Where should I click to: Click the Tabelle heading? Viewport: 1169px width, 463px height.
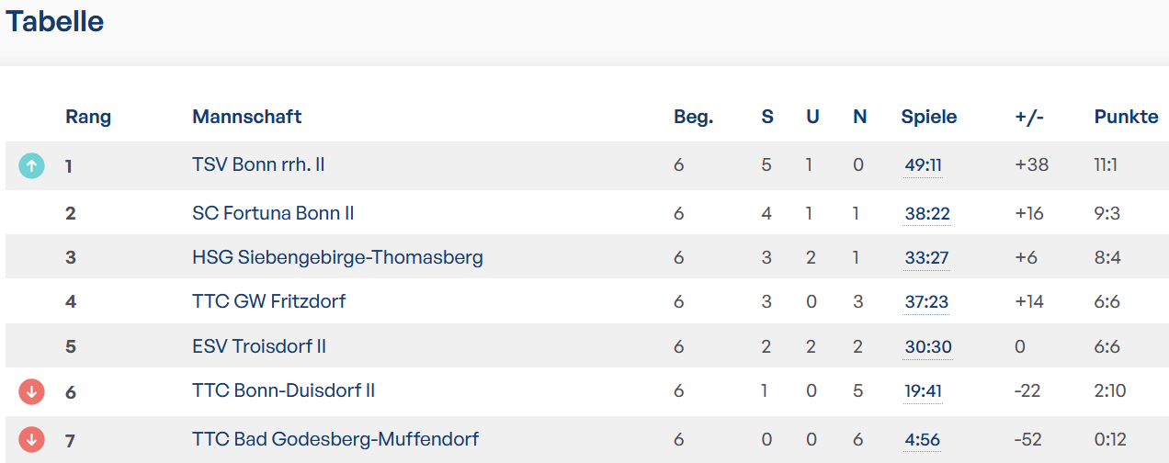pyautogui.click(x=55, y=21)
